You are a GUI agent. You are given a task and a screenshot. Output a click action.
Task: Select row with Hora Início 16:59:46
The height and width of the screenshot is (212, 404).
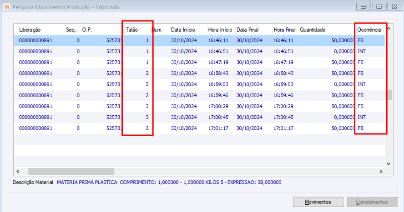[x=199, y=95]
